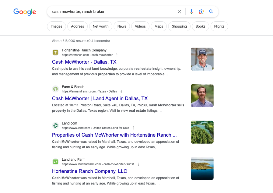Click the headshot thumbnail of the first result

202,59
